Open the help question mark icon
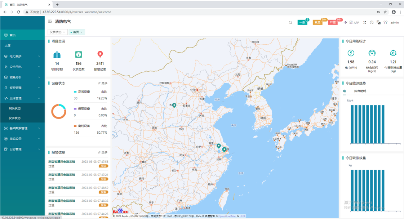Viewport: 404px width, 219px height. pos(372,22)
